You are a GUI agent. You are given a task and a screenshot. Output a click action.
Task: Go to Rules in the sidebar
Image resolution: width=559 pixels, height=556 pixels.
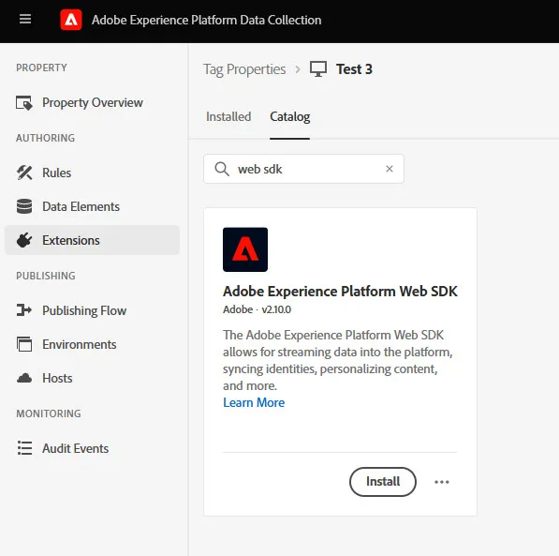(x=92, y=173)
